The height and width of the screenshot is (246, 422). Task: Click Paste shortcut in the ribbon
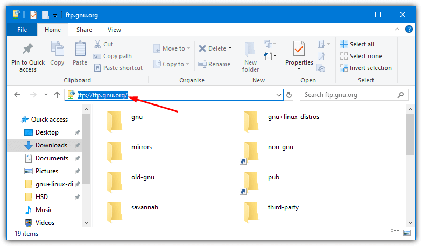118,68
